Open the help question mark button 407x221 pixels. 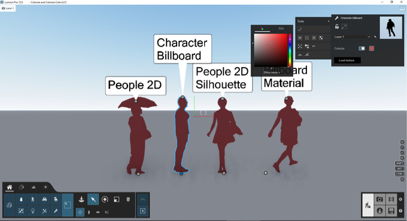click(400, 211)
